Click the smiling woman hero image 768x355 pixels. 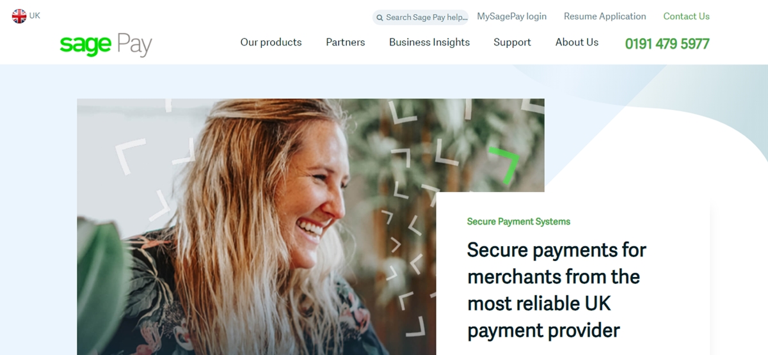256,226
